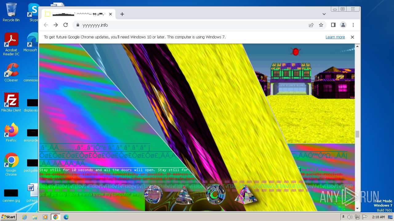Close the current browser tab
This screenshot has height=221, width=394.
110,14
